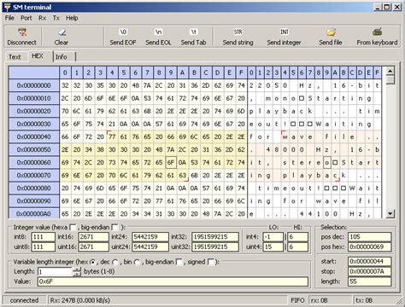405x307 pixels.
Task: Click selection stop field 0x0000007A
Action: (x=369, y=271)
